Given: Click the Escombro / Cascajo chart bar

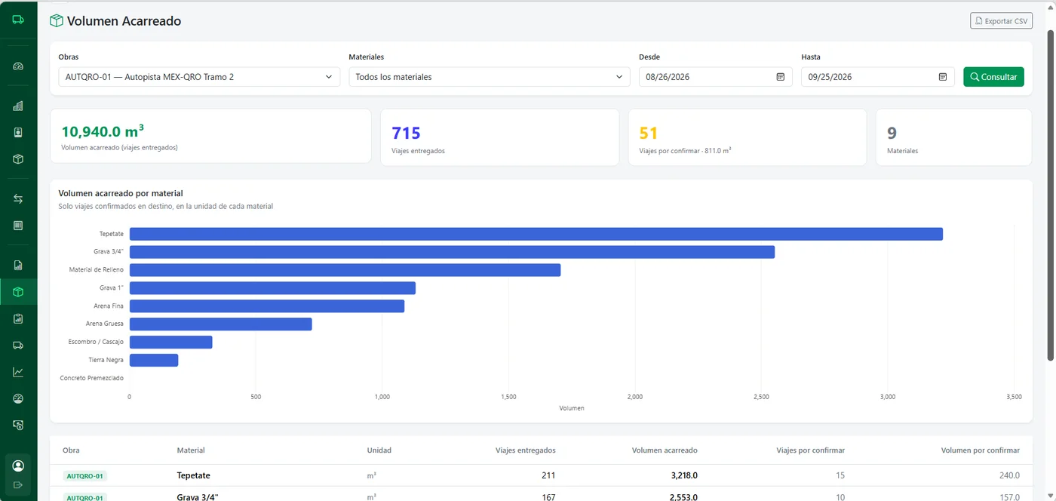Looking at the screenshot, I should pyautogui.click(x=171, y=343).
